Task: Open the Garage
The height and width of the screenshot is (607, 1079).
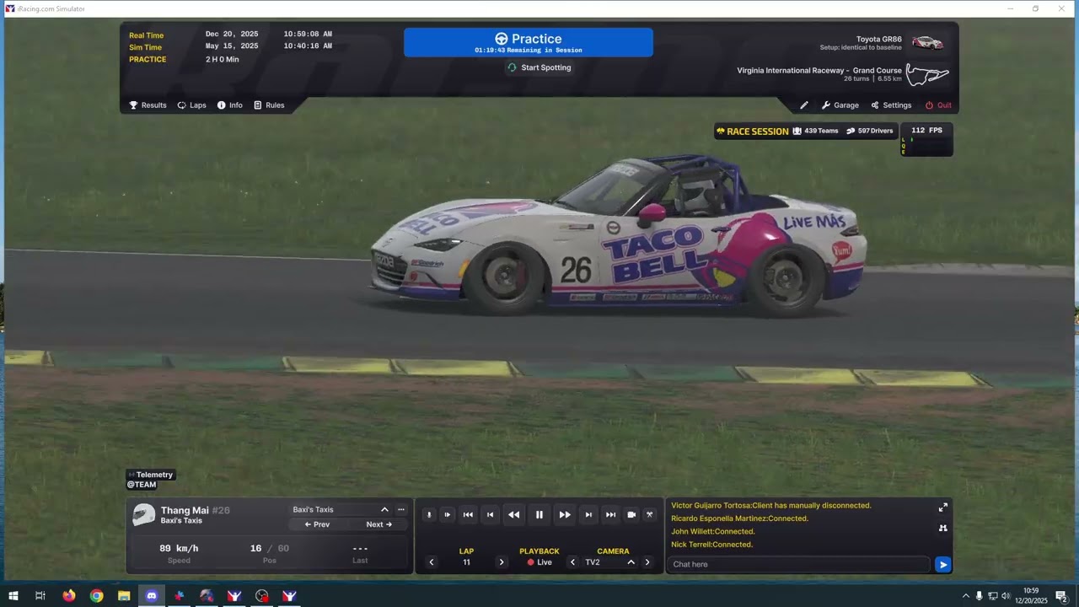Action: [840, 105]
